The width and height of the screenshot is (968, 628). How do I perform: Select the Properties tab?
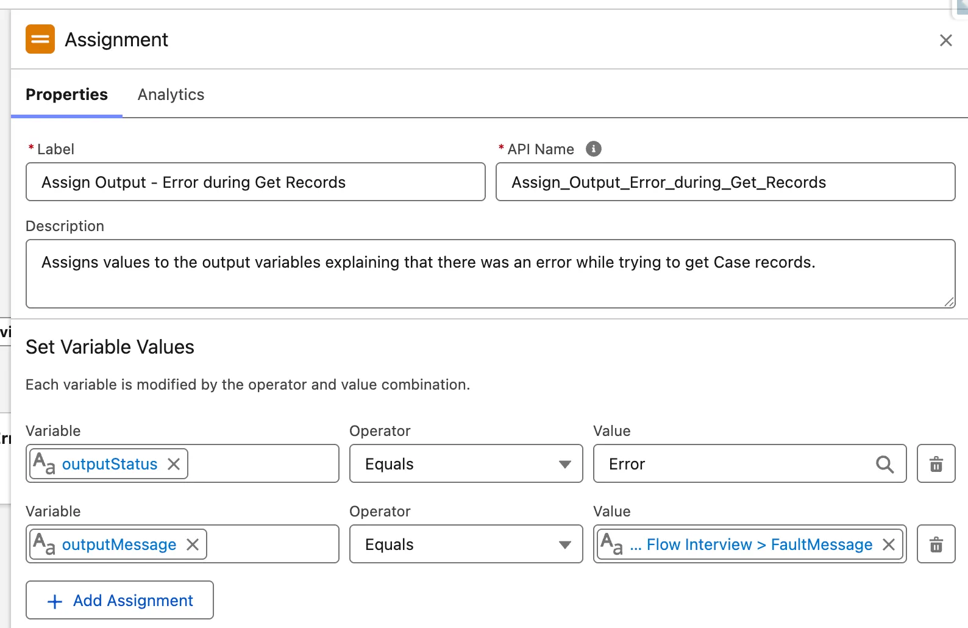click(66, 95)
